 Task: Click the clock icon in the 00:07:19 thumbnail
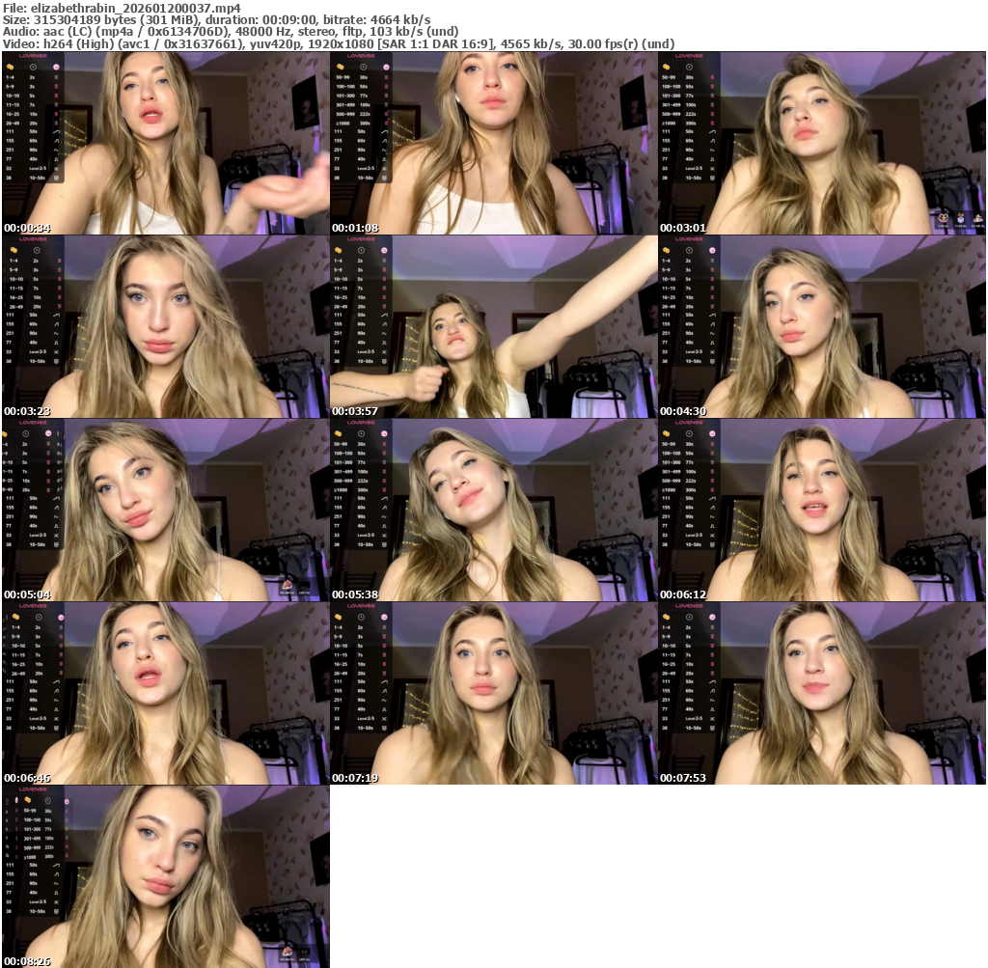click(x=363, y=617)
